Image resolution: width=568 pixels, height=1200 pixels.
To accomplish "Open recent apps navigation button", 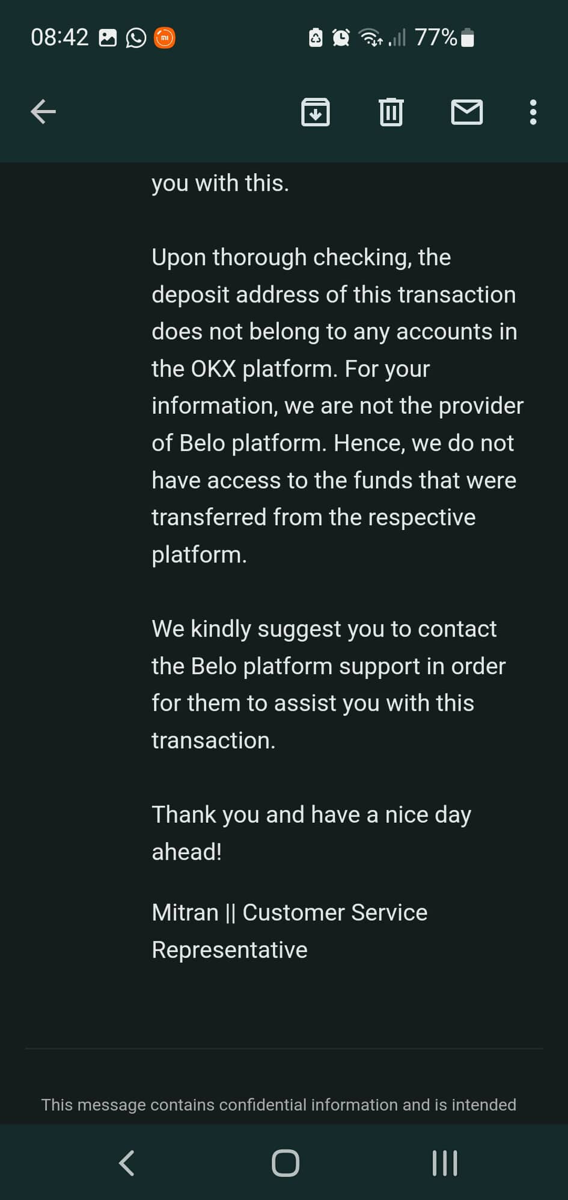I will point(444,1163).
